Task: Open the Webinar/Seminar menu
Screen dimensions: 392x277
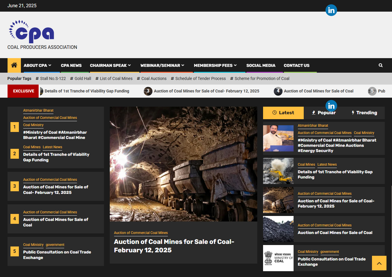Action: click(x=162, y=65)
